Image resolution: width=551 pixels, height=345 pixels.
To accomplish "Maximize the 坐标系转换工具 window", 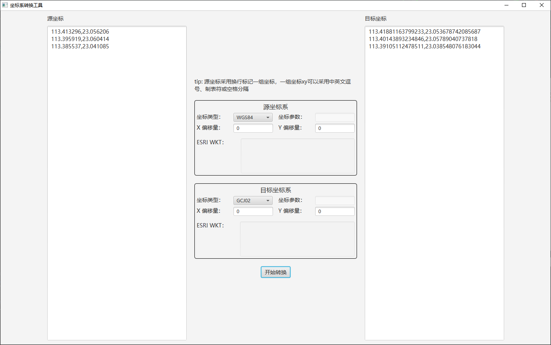I will click(x=524, y=5).
